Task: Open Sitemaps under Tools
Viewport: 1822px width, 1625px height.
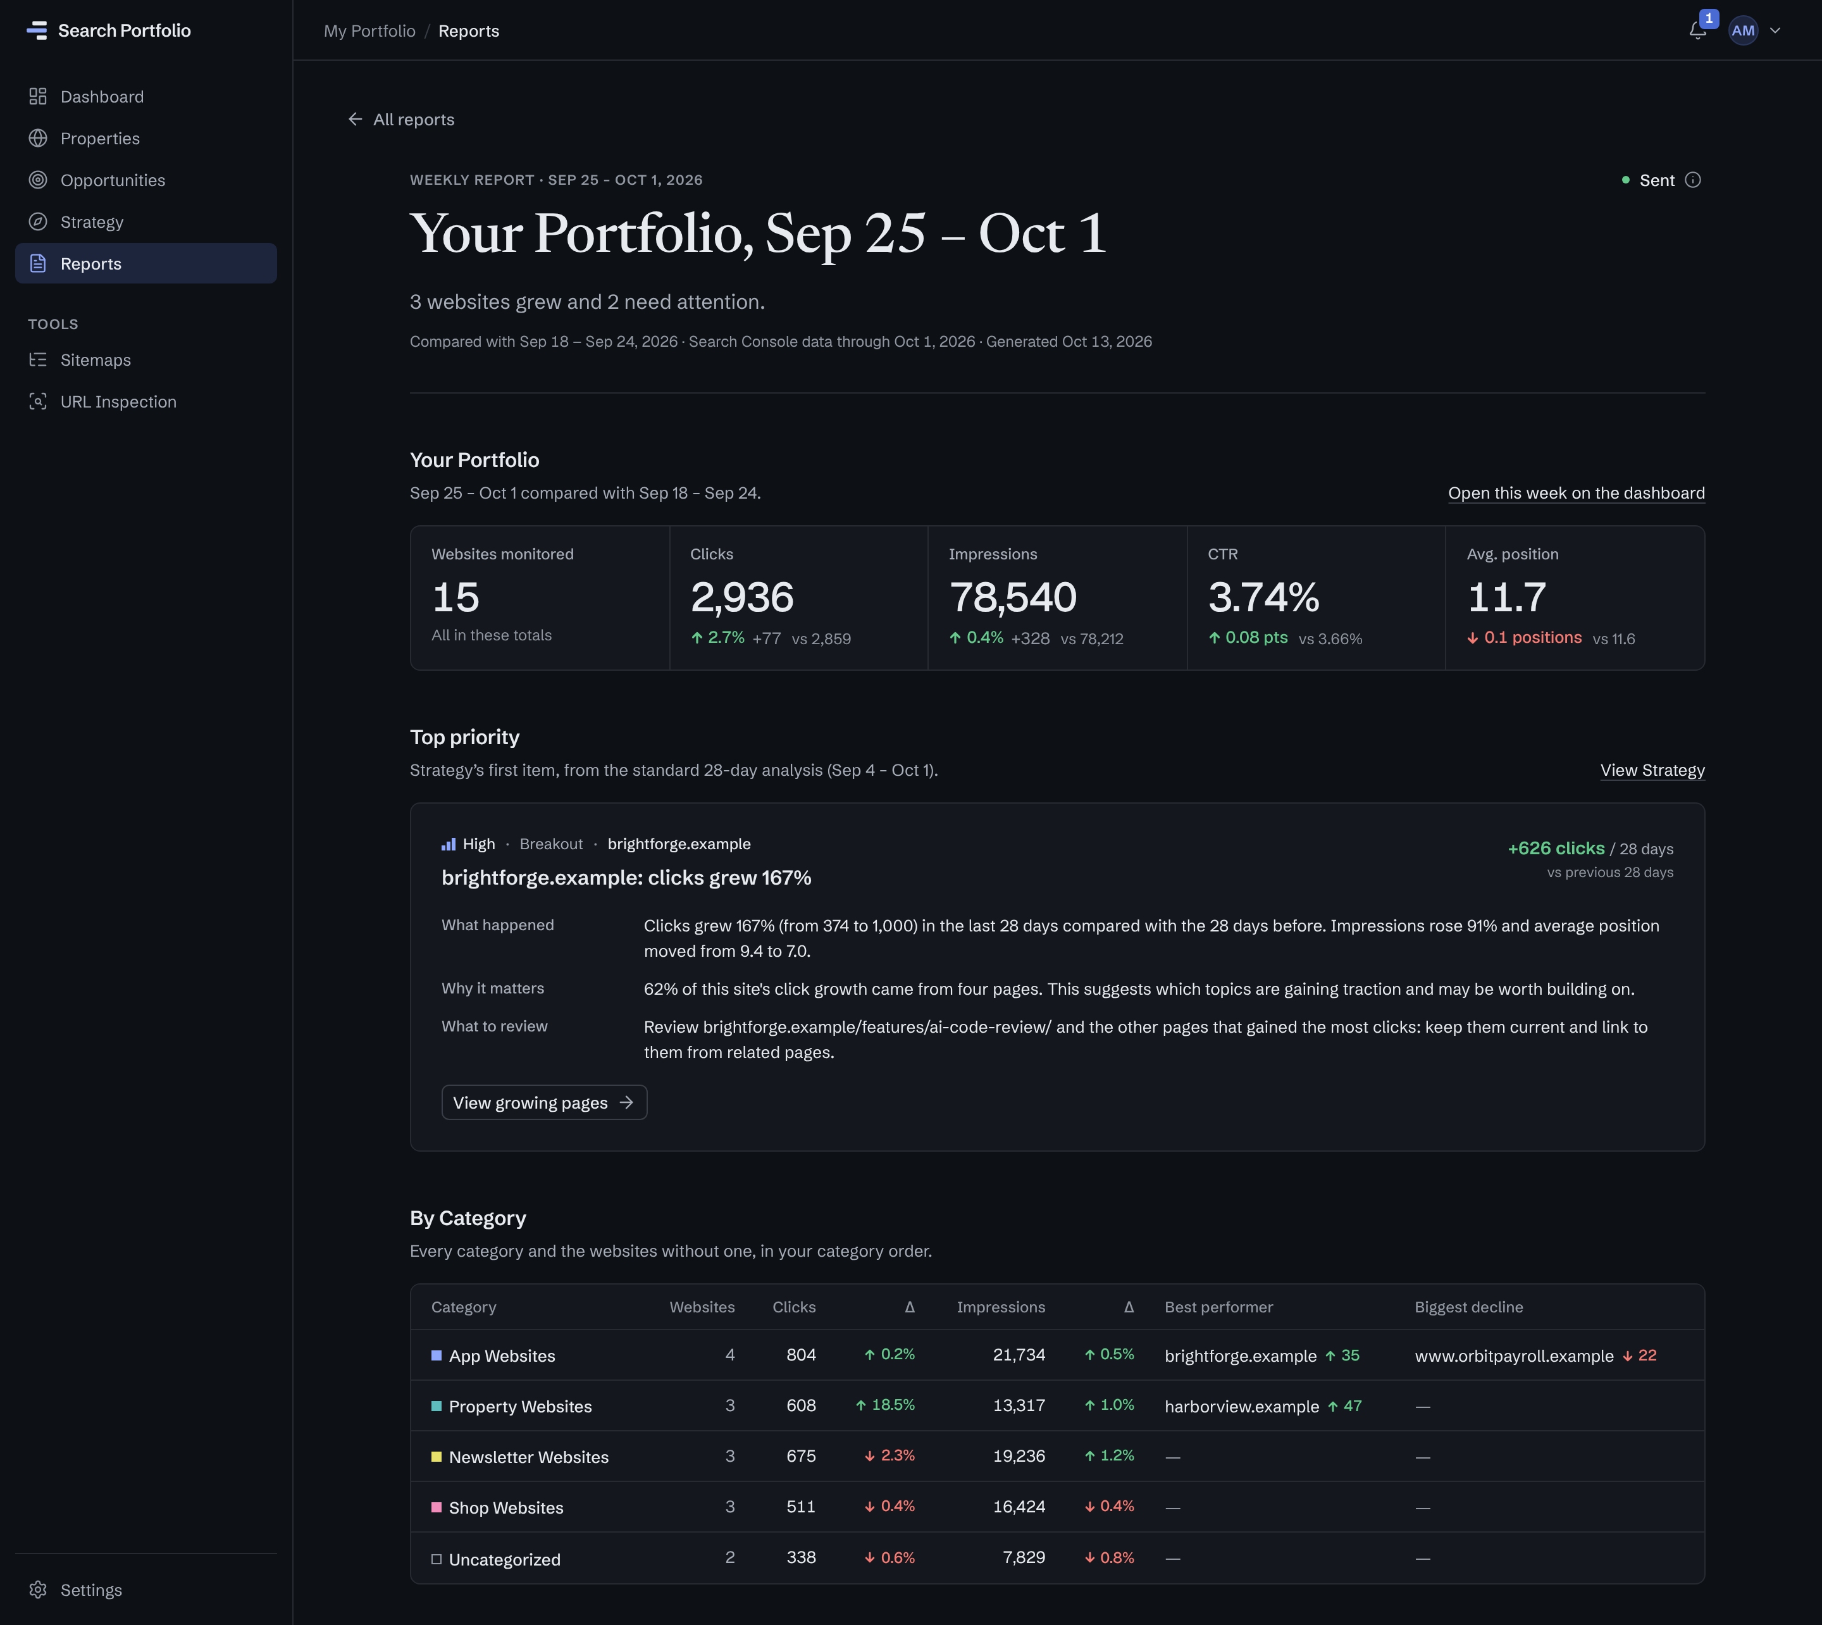Action: (146, 360)
